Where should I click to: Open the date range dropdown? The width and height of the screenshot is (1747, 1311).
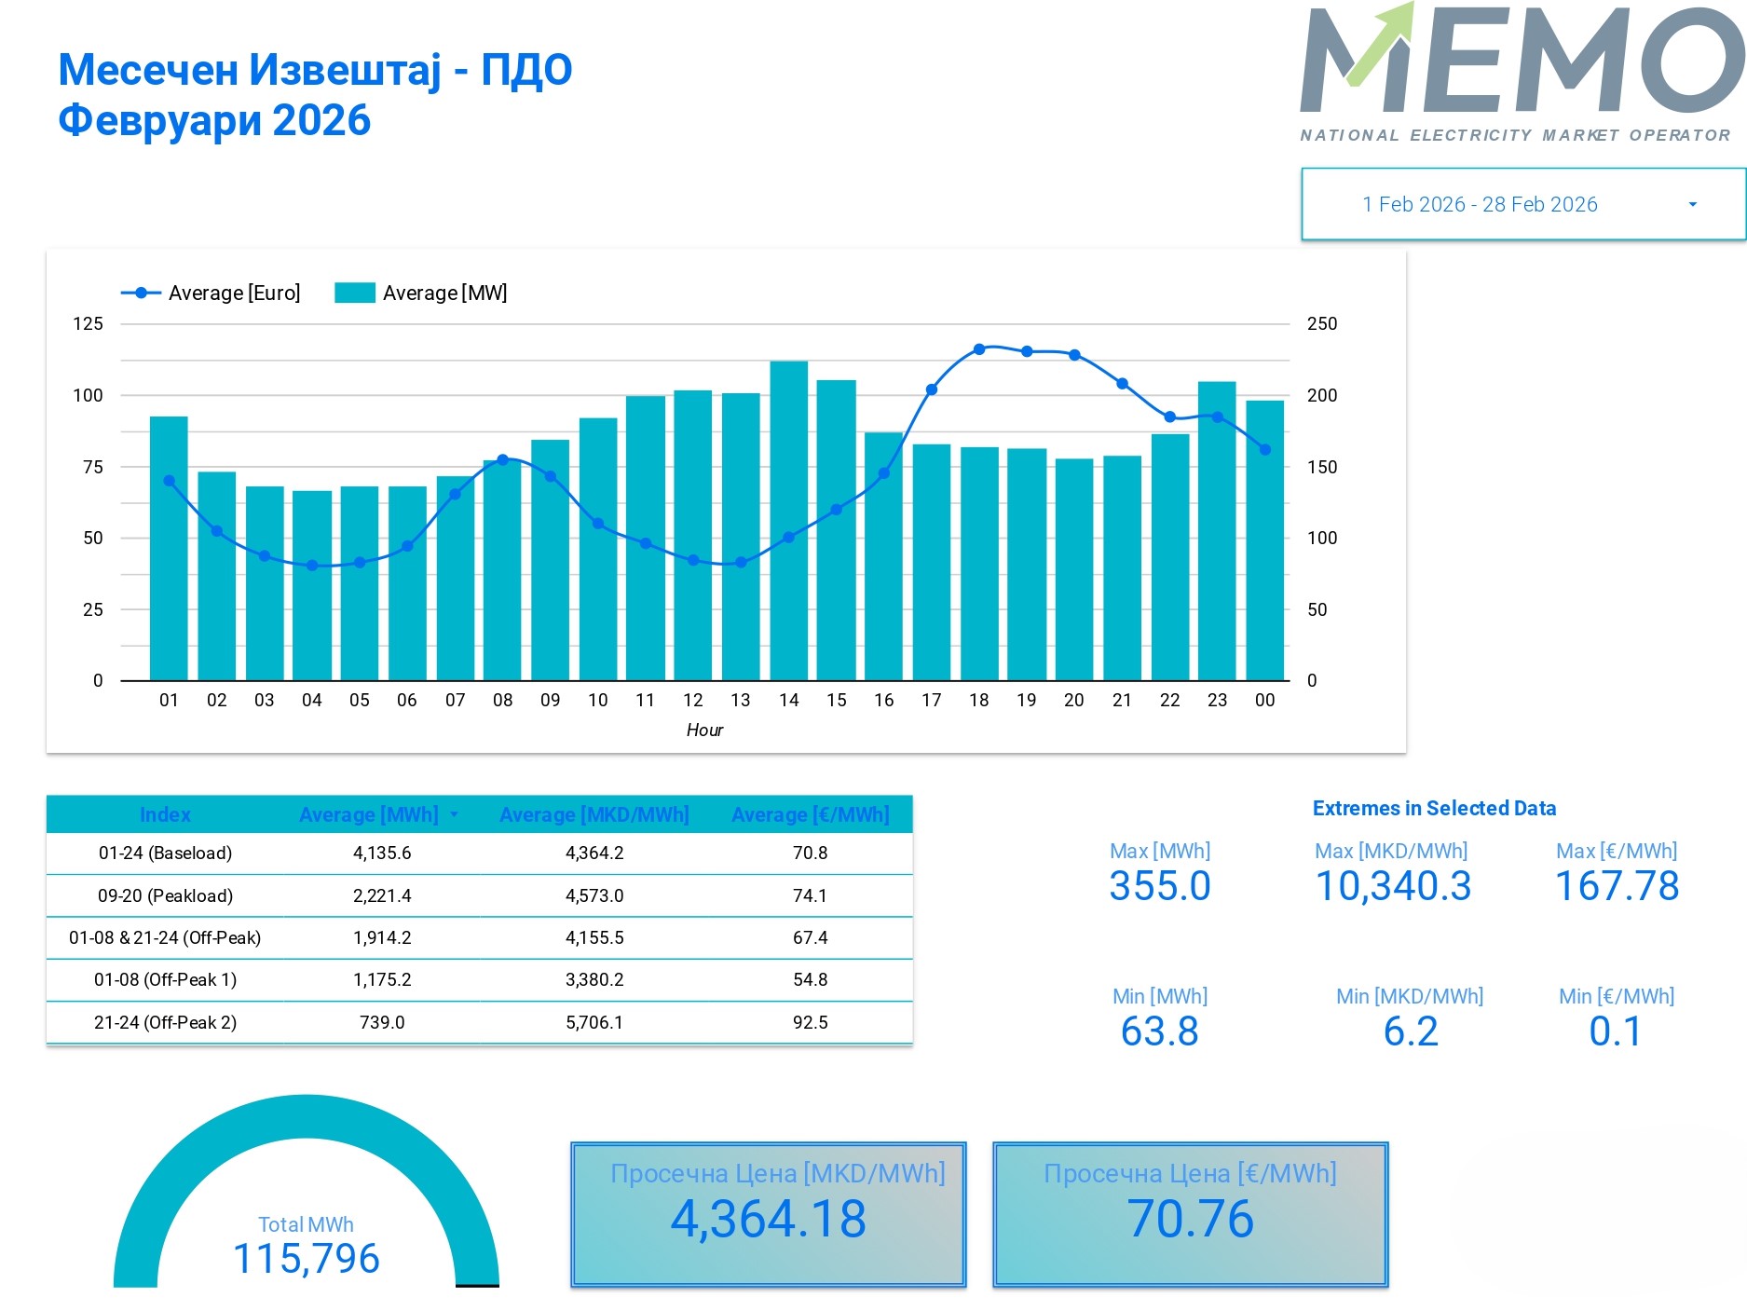click(x=1480, y=204)
